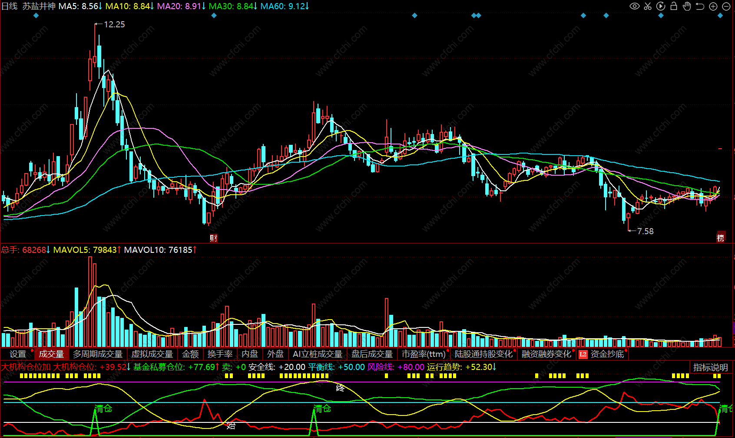Click the 卖: +0 indicator label
735x438 pixels.
234,367
